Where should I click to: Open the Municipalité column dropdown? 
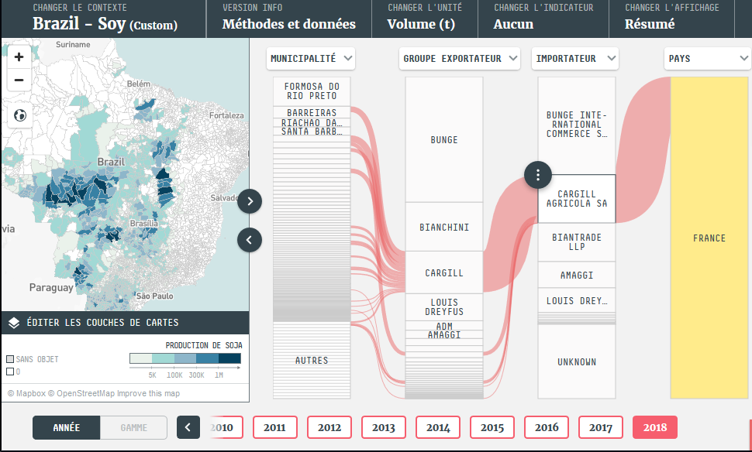(311, 58)
